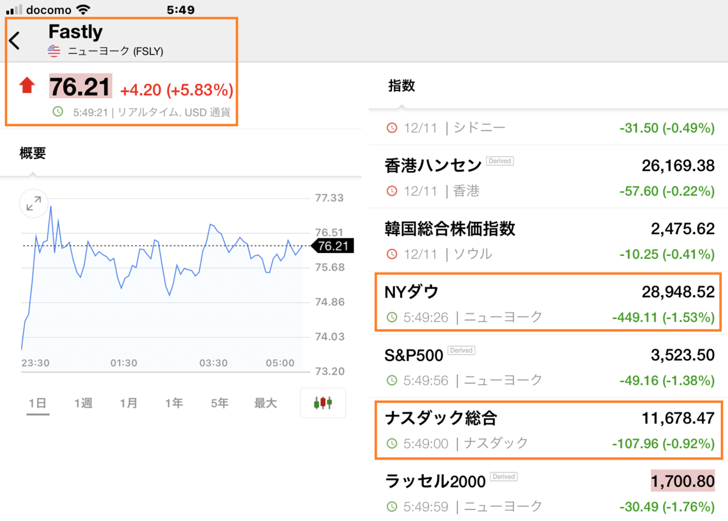
Task: Tap the clock icon in S&P500 row
Action: coord(392,380)
